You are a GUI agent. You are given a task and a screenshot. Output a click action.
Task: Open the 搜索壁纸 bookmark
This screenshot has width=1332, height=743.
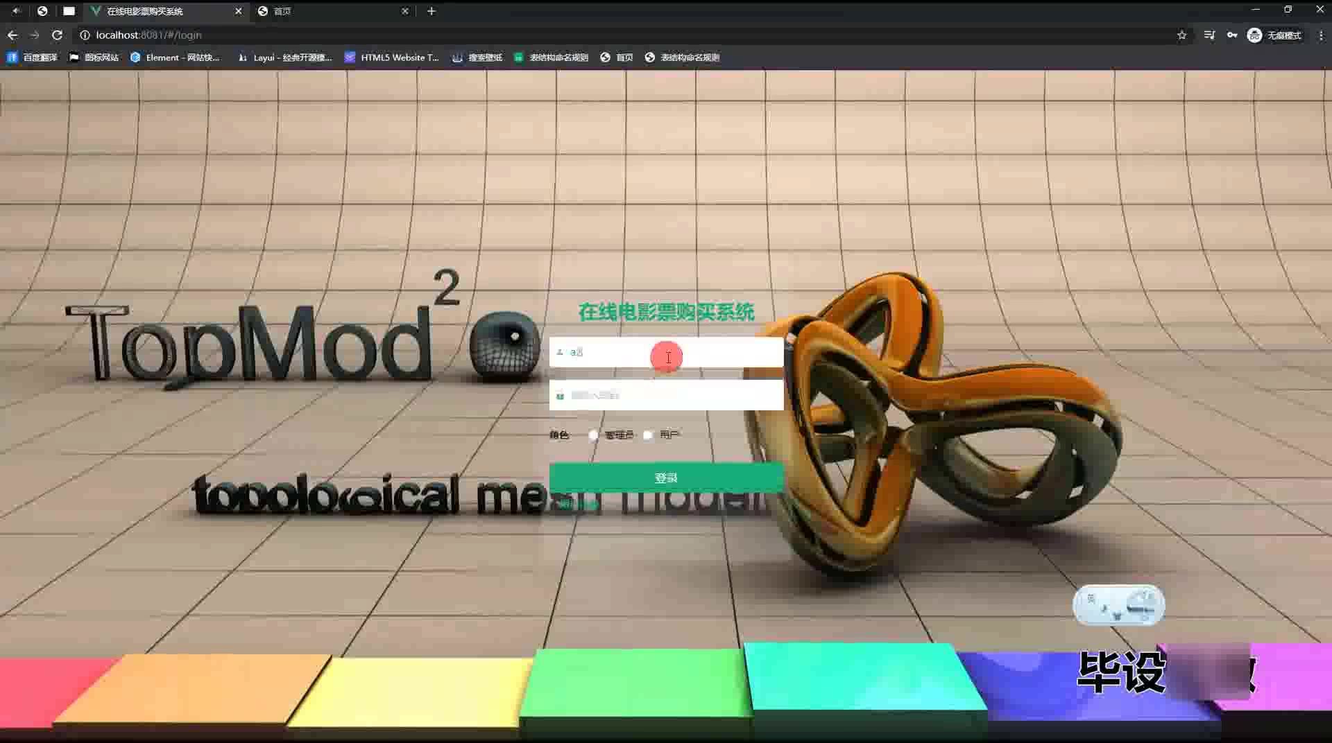coord(477,58)
